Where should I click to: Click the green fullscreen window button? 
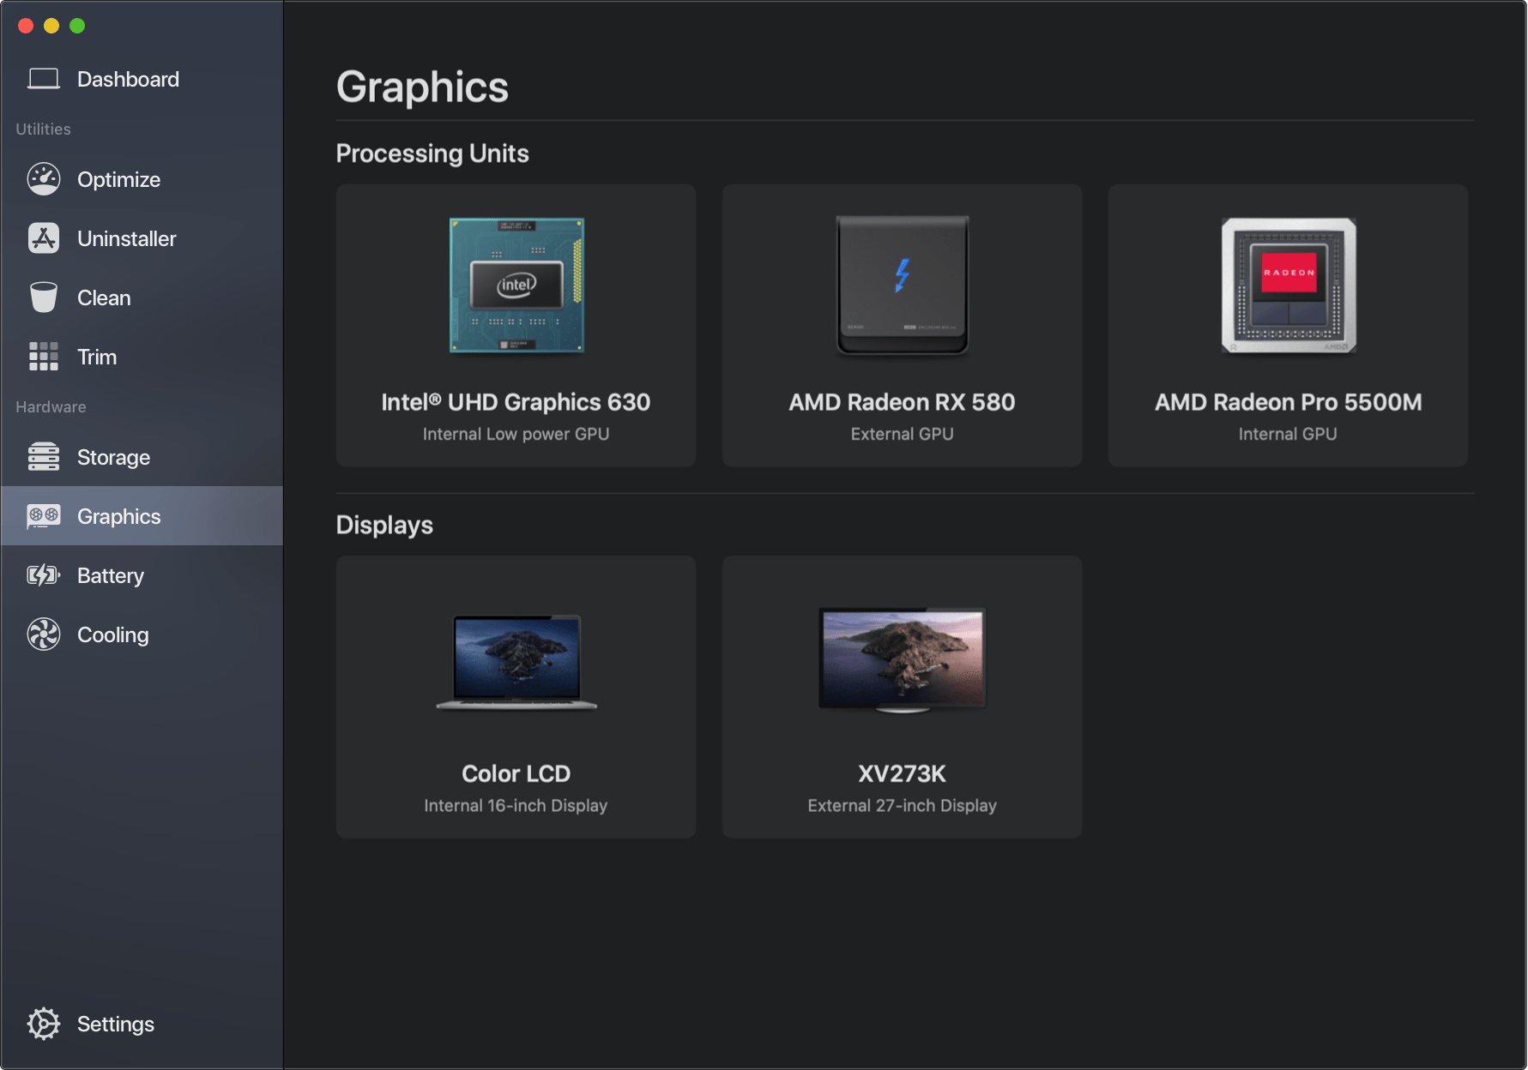pos(77,26)
